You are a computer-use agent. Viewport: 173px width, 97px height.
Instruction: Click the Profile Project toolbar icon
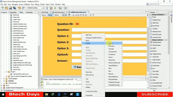(x=65, y=8)
